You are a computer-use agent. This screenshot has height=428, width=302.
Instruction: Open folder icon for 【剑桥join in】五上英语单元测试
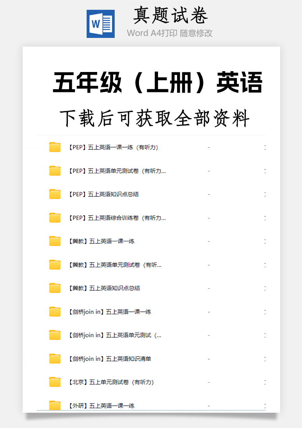pos(55,335)
